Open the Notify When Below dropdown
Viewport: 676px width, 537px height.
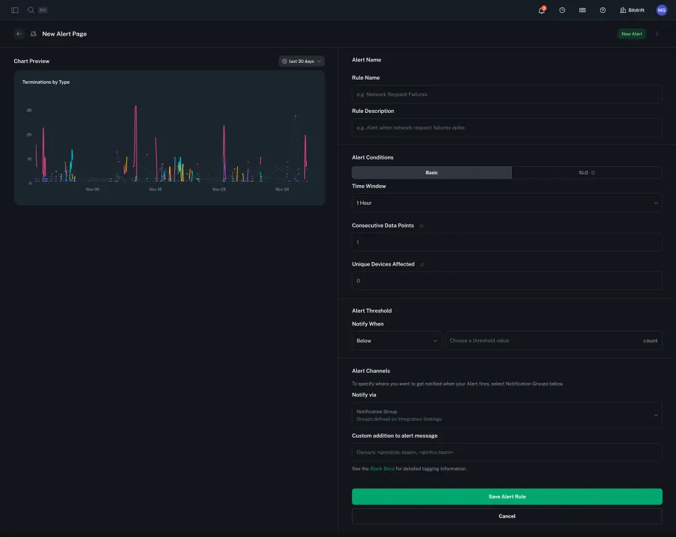point(397,340)
